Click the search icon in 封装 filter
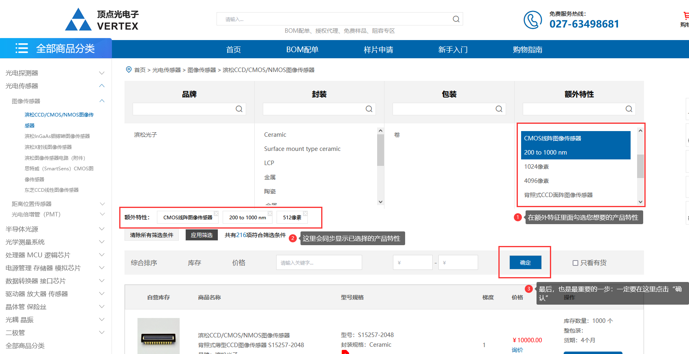Image resolution: width=689 pixels, height=354 pixels. [369, 109]
